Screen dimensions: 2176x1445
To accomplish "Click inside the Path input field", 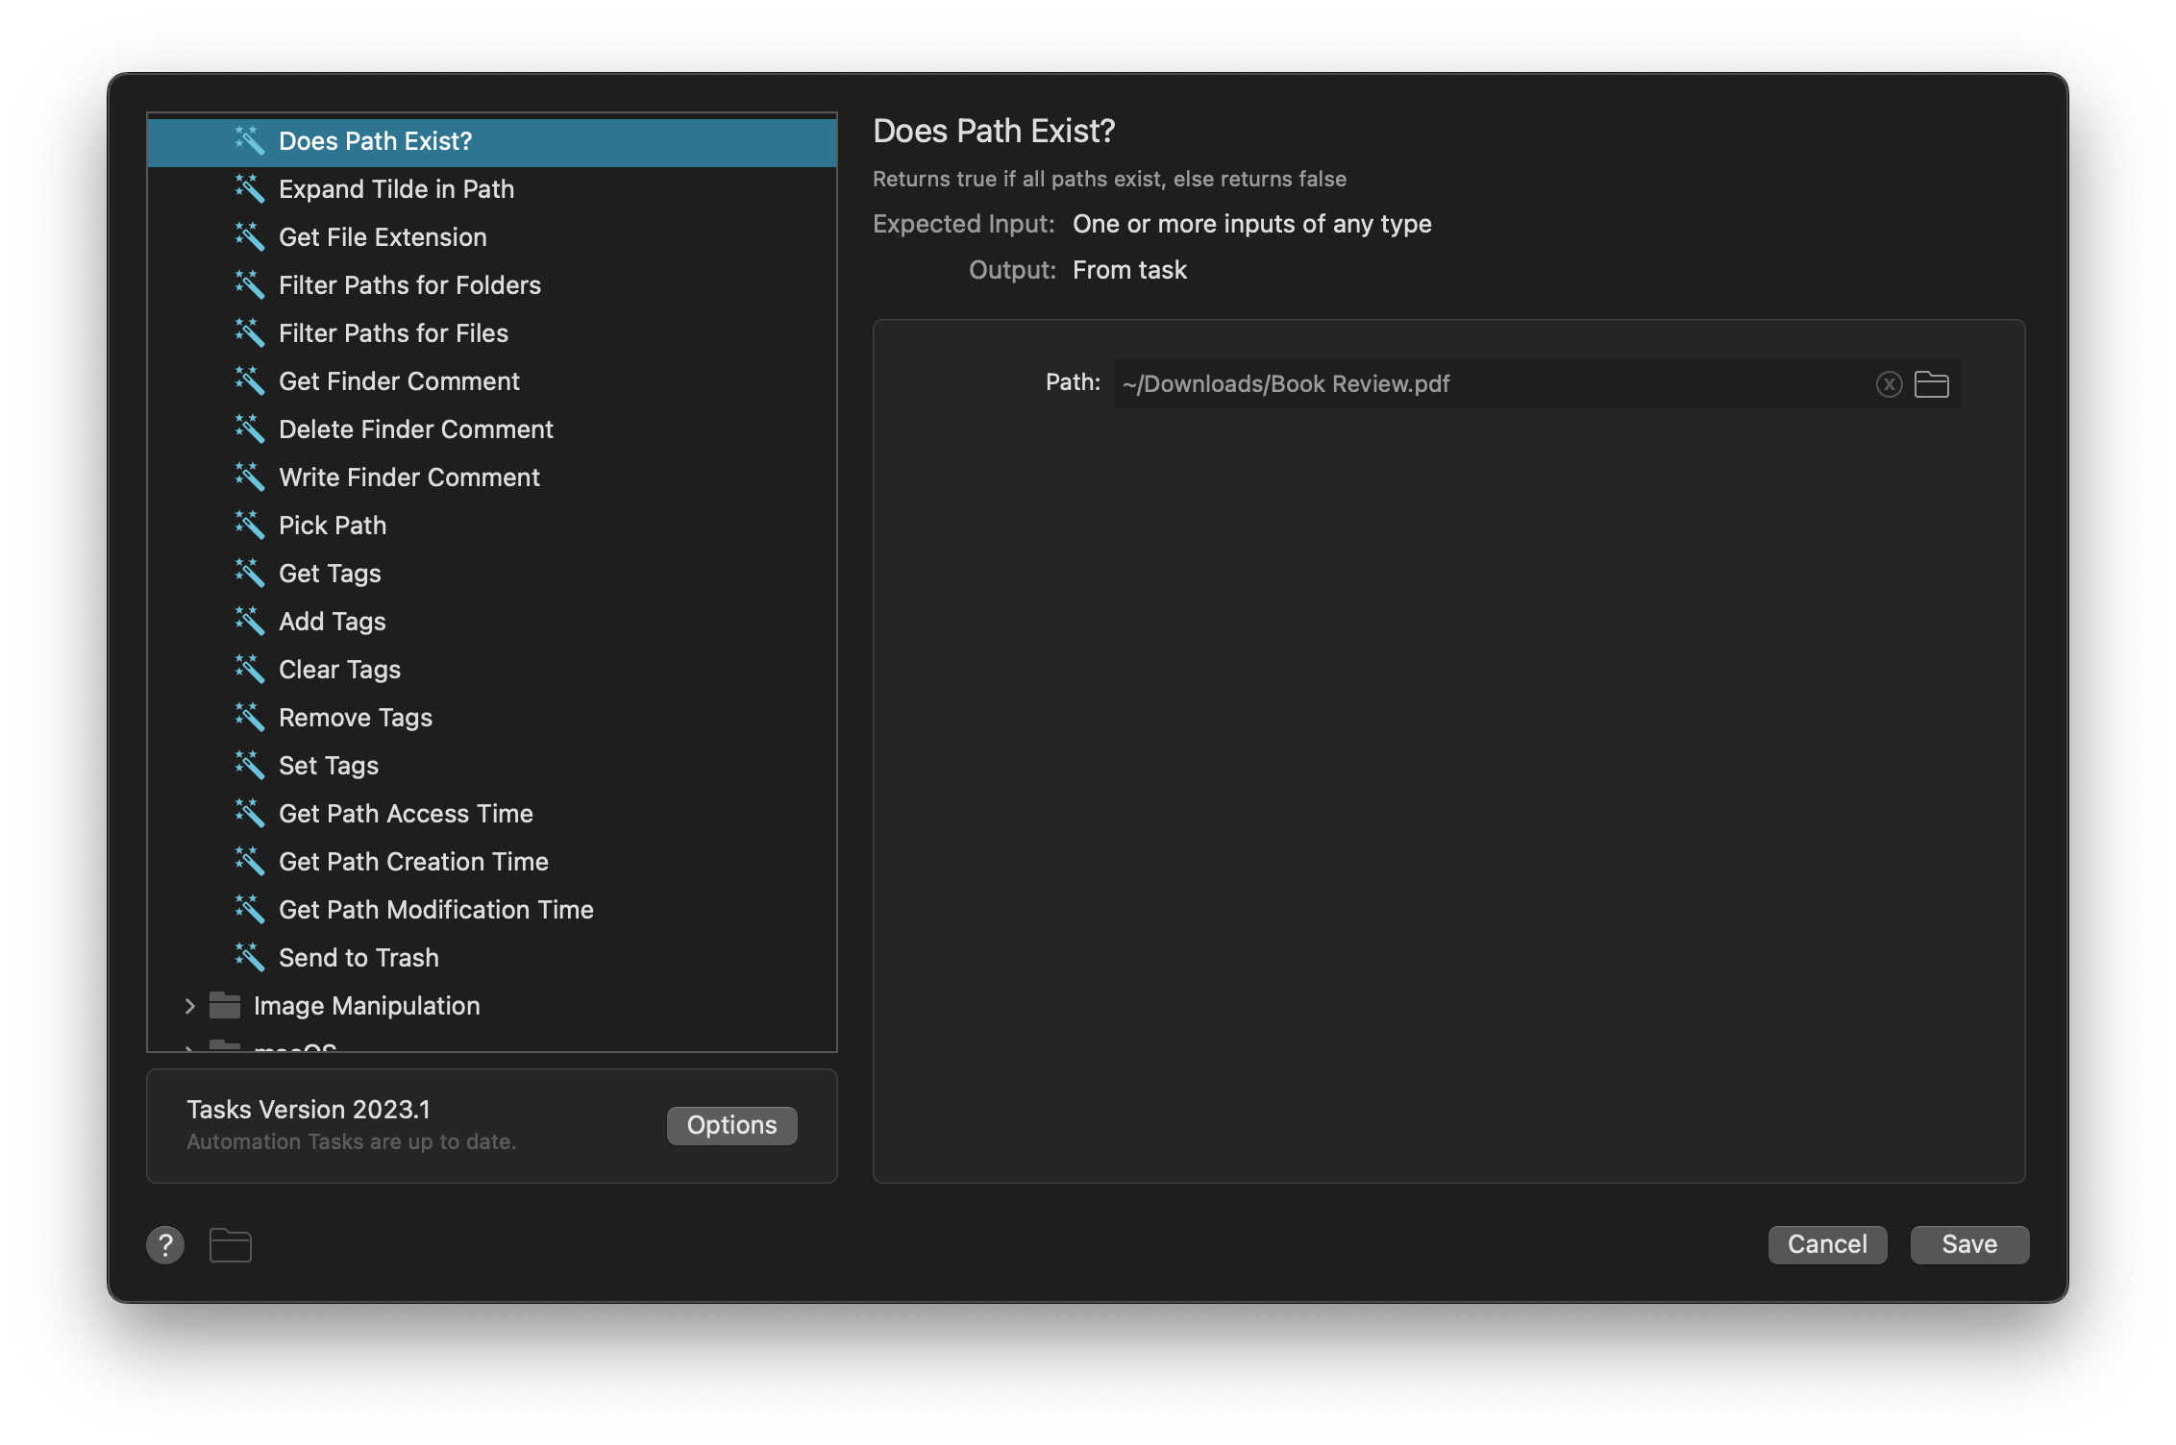I will click(1490, 383).
